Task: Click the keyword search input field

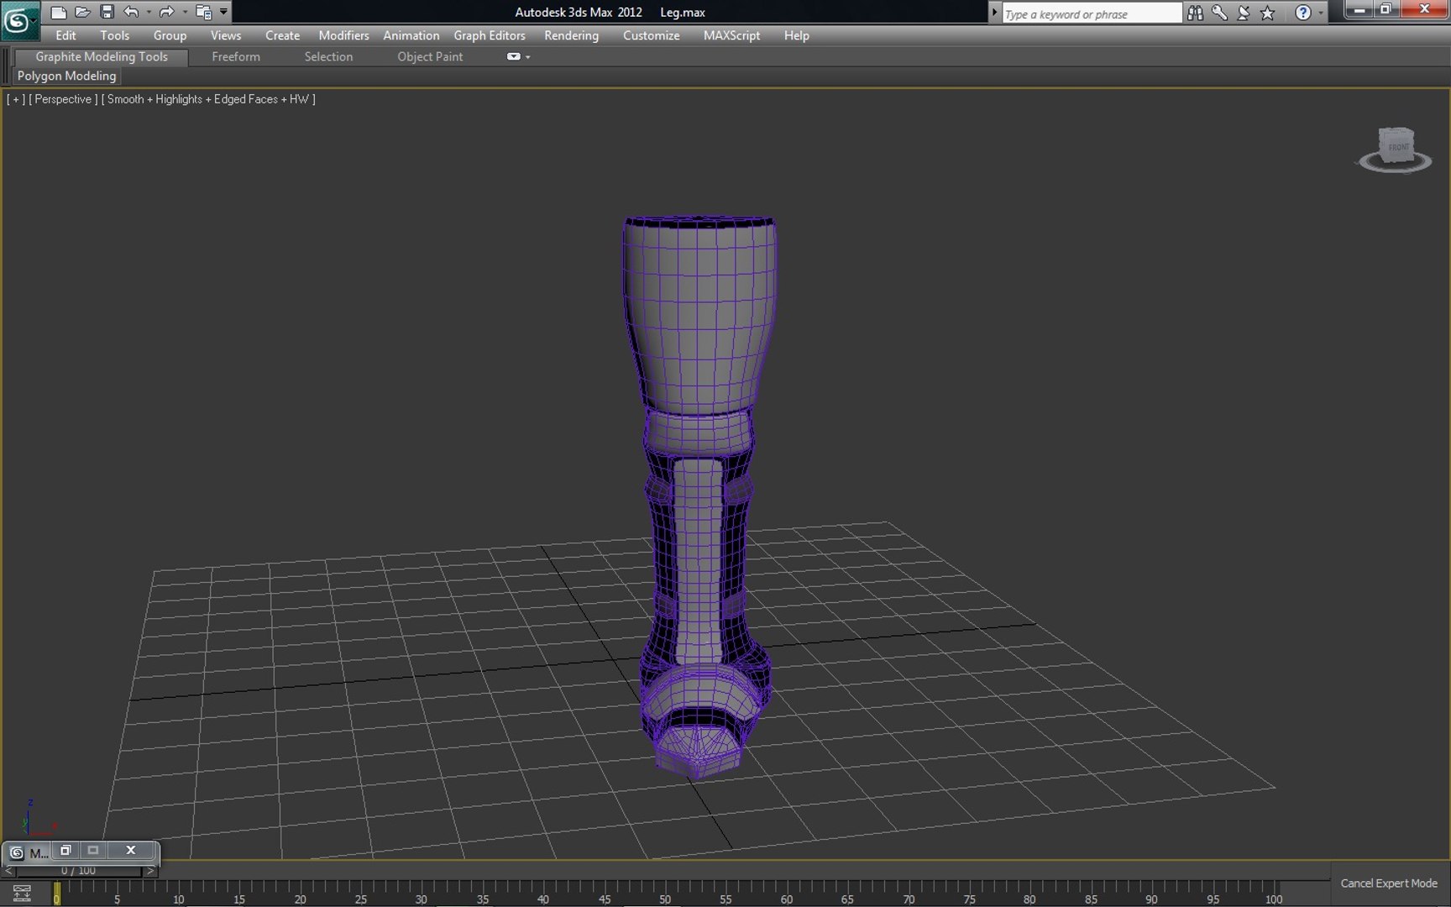Action: tap(1092, 13)
